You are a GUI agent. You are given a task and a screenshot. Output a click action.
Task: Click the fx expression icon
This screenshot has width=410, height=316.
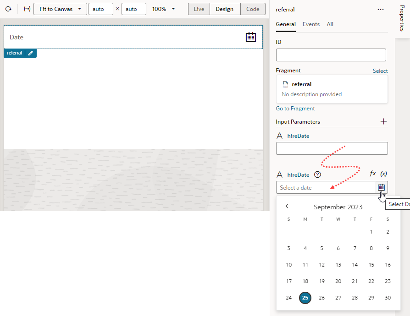(x=372, y=174)
